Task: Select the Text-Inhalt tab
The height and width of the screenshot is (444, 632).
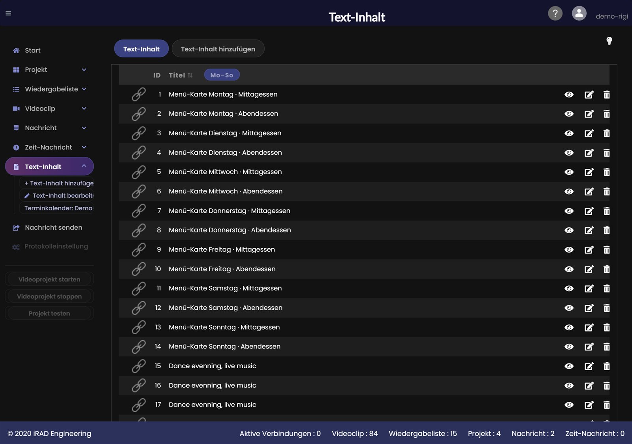Action: (141, 49)
